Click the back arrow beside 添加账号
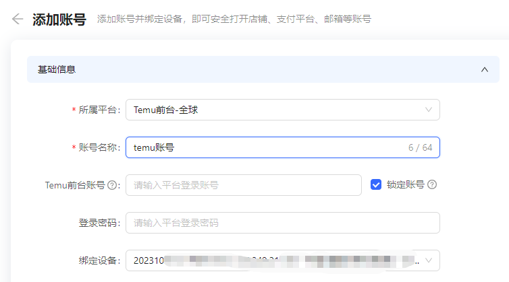The height and width of the screenshot is (282, 509). tap(18, 19)
